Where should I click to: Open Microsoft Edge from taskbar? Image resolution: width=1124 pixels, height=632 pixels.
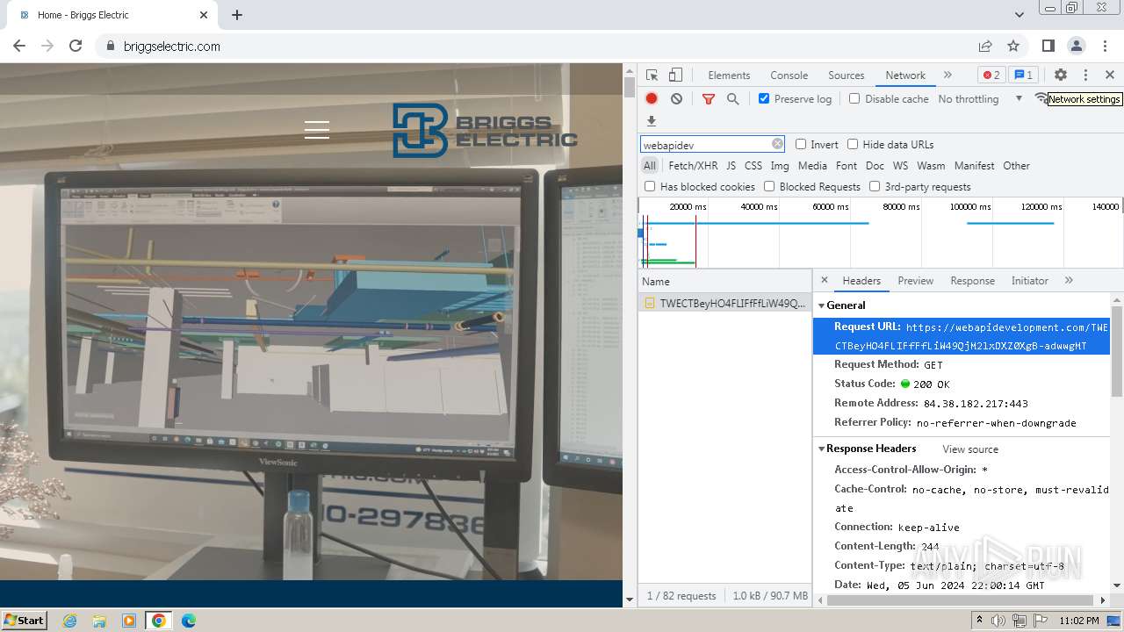tap(189, 621)
